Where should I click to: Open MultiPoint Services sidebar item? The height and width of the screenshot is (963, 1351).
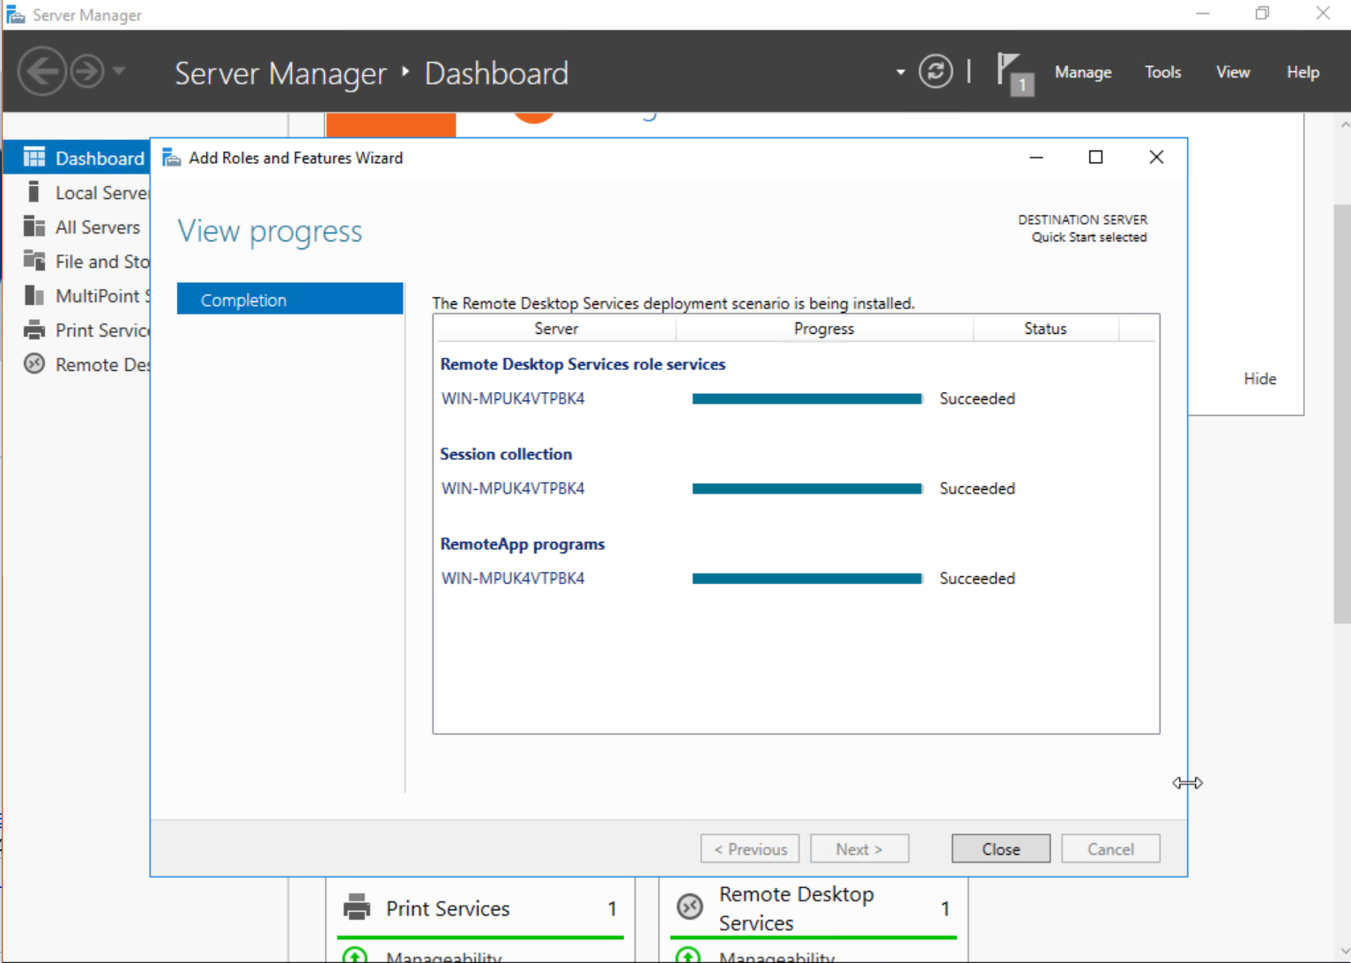77,295
